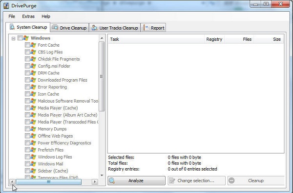
Task: Click the Drive Cleanup tab icon
Action: (x=55, y=28)
